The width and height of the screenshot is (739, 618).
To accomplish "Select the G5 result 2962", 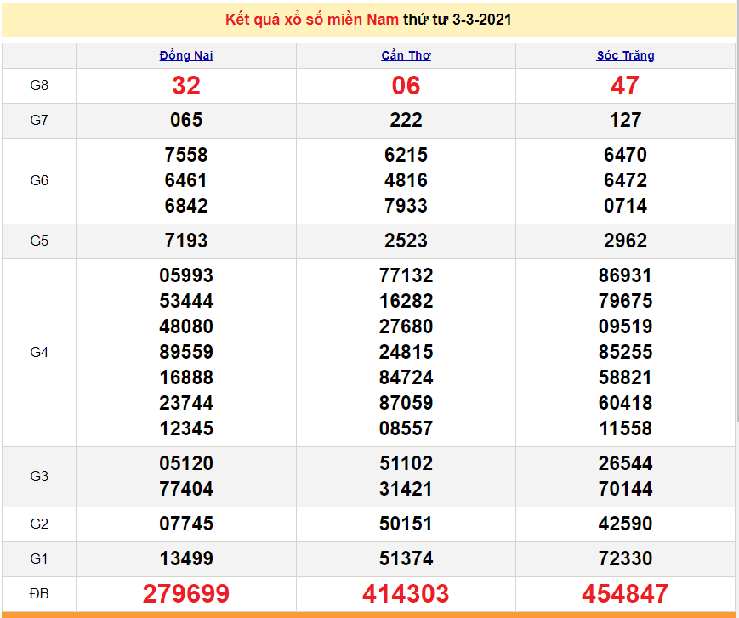I will (x=625, y=241).
